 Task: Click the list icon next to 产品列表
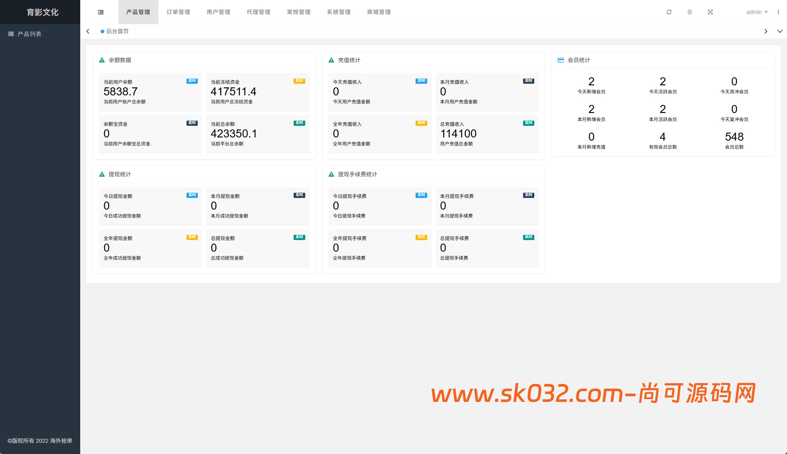click(11, 34)
